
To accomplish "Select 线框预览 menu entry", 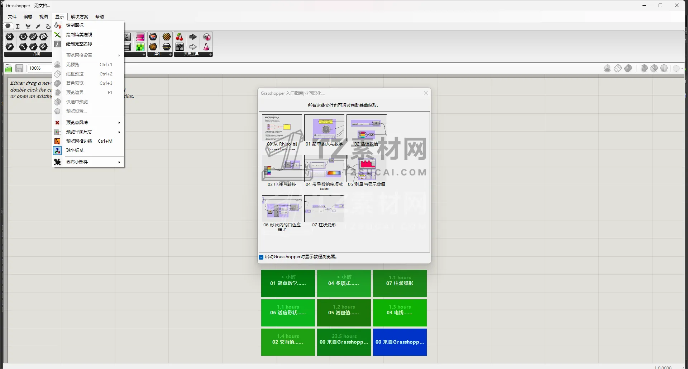I will [88, 74].
